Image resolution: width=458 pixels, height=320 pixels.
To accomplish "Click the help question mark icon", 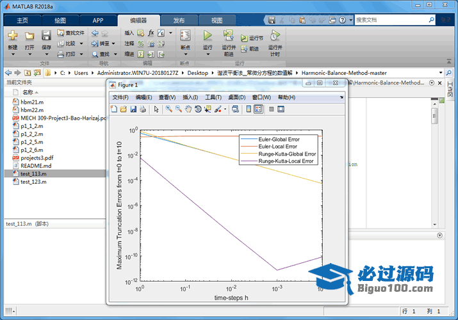I will 342,20.
